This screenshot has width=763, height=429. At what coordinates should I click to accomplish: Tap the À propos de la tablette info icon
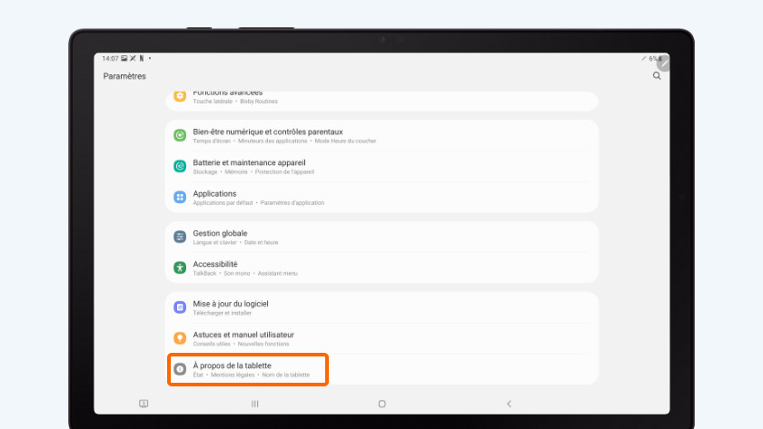(180, 369)
